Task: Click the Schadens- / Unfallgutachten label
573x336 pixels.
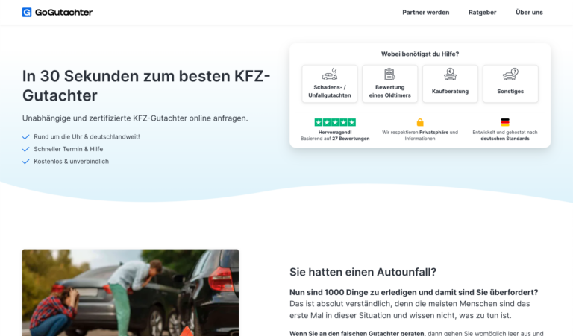Action: coord(330,91)
